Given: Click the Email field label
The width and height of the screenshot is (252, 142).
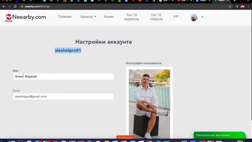Looking at the screenshot, I should [x=16, y=91].
